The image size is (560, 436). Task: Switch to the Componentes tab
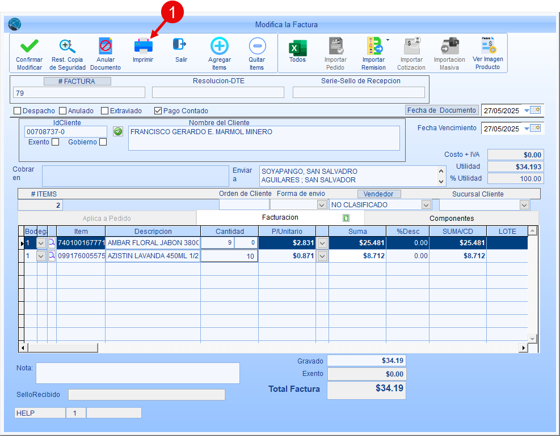point(452,218)
